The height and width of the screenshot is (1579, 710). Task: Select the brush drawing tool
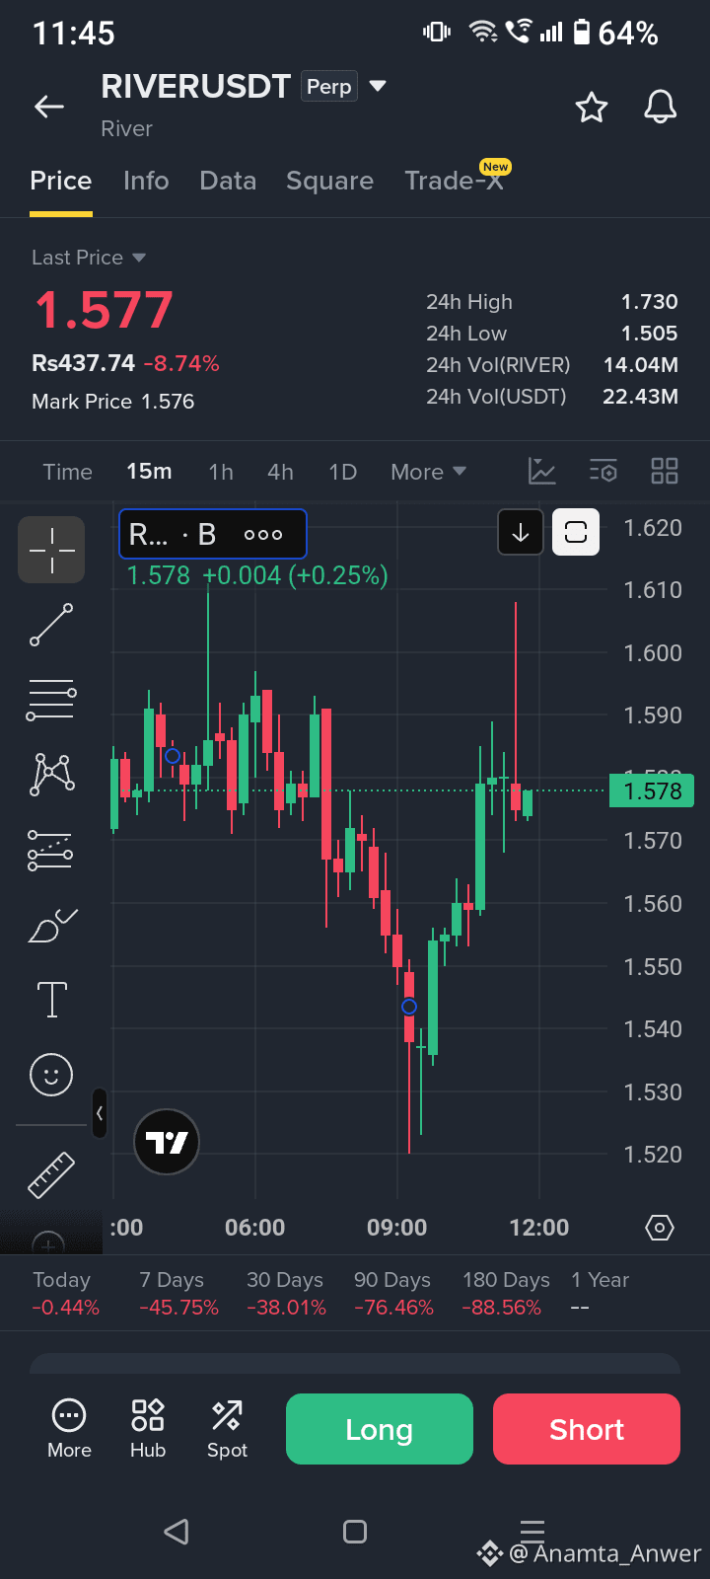pyautogui.click(x=51, y=925)
